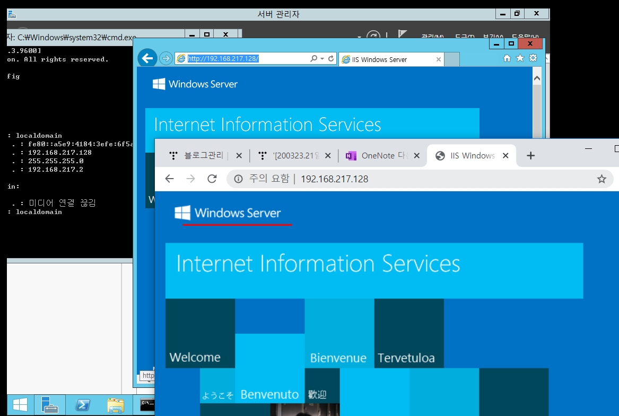The image size is (619, 416).
Task: Expand the IE address bar dropdown arrow
Action: click(x=322, y=58)
